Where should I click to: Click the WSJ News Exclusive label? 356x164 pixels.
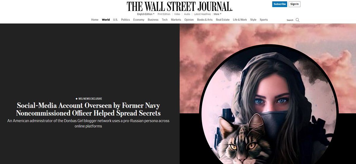tap(89, 99)
